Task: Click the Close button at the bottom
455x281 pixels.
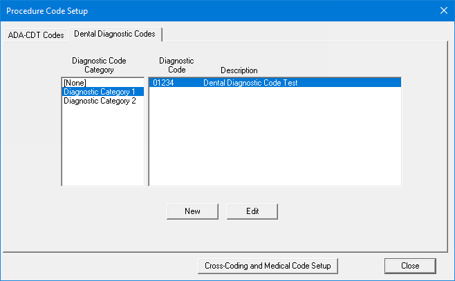Action: coord(410,265)
